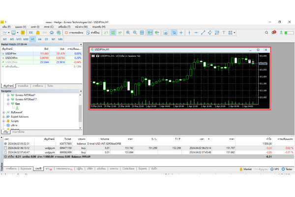The width and height of the screenshot is (295, 197).
Task: Click the zoom out magnifier icon
Action: pyautogui.click(x=135, y=32)
